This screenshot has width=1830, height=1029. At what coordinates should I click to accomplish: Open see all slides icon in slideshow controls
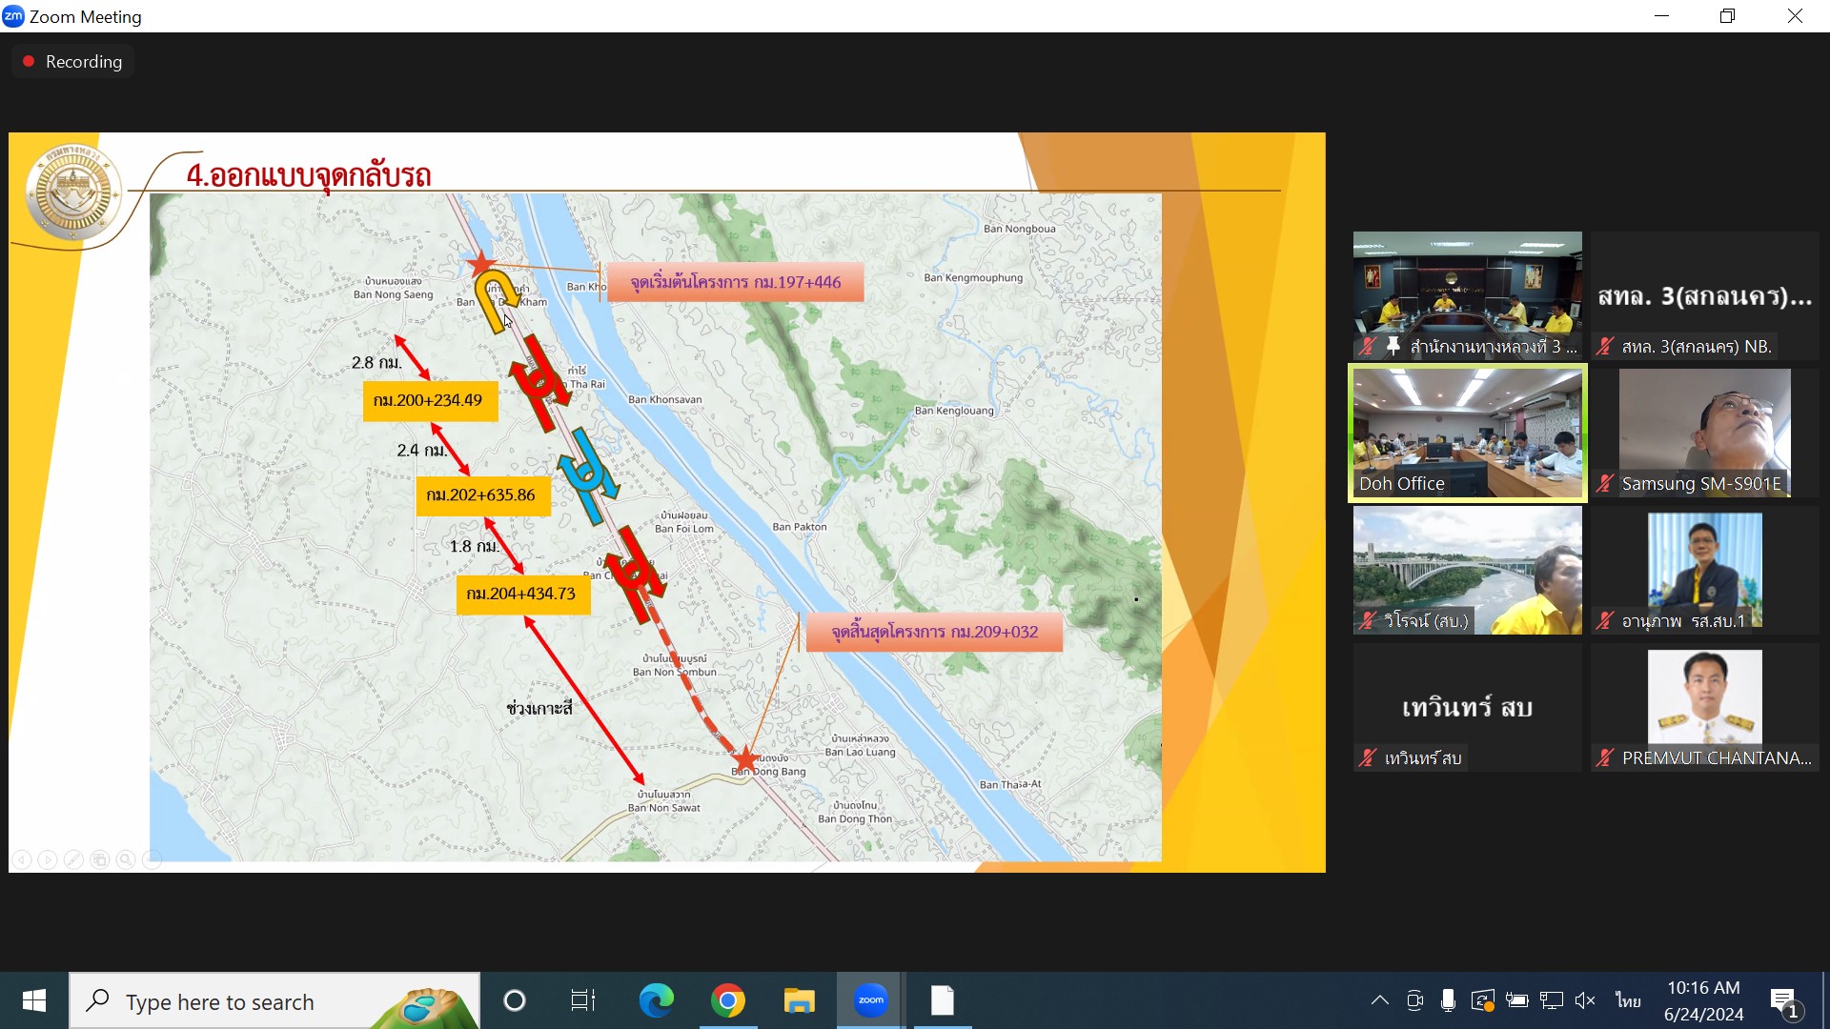99,859
